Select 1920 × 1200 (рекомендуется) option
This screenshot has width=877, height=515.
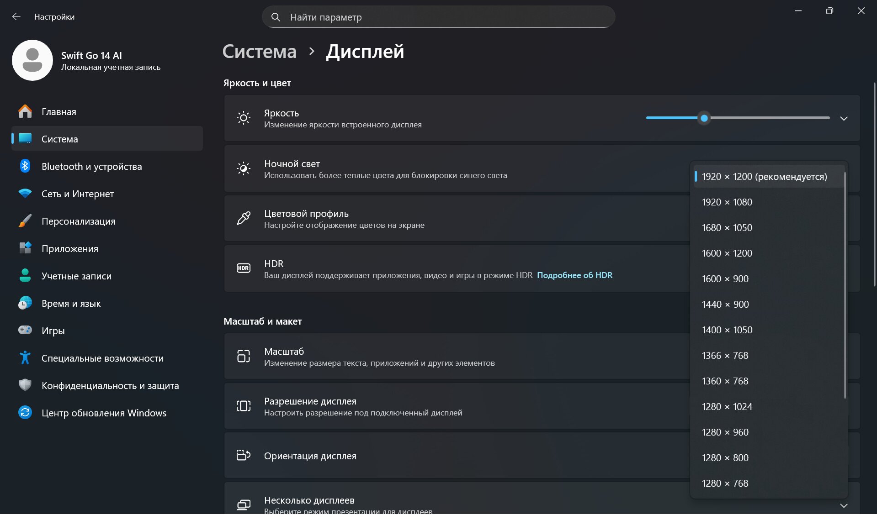coord(764,177)
